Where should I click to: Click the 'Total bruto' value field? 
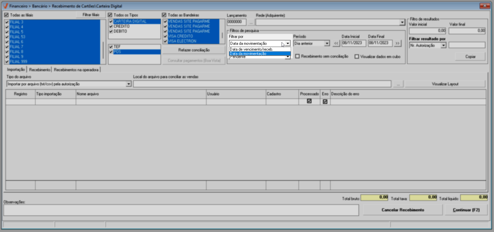pos(374,198)
